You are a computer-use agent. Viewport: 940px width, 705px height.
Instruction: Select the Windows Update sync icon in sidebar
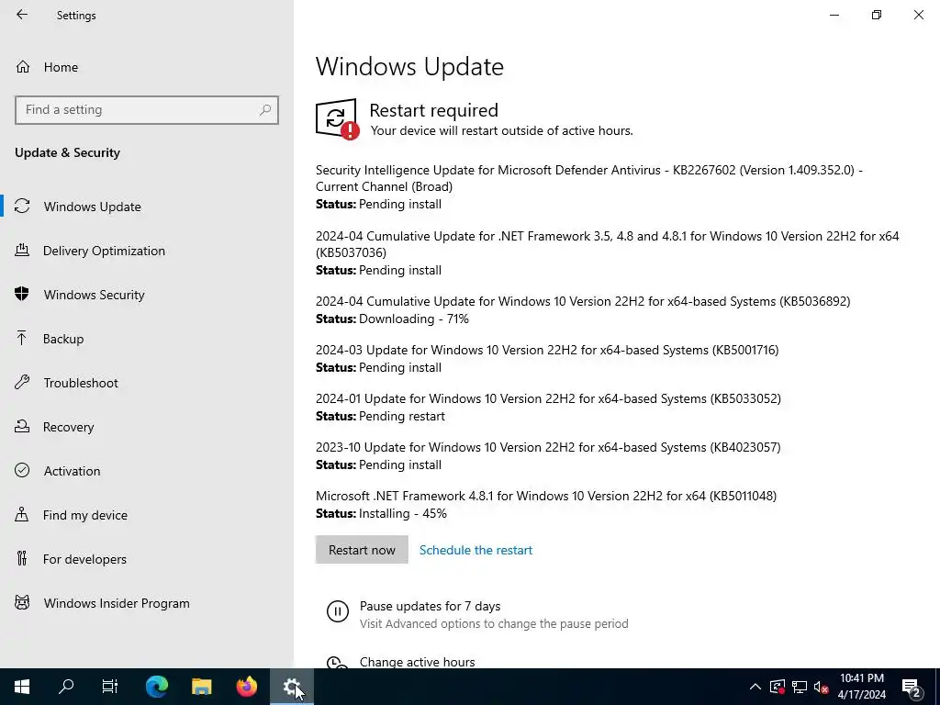click(x=22, y=207)
